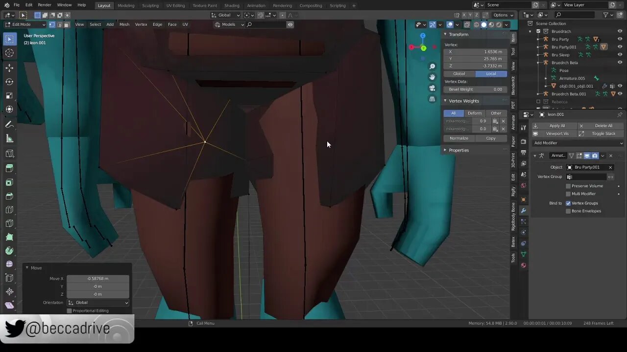Image resolution: width=627 pixels, height=352 pixels.
Task: Open the Object Data properties tab
Action: [523, 254]
